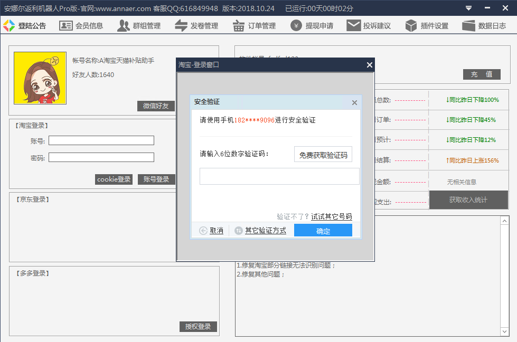
Task: Click the 微信好友 button
Action: click(x=156, y=106)
